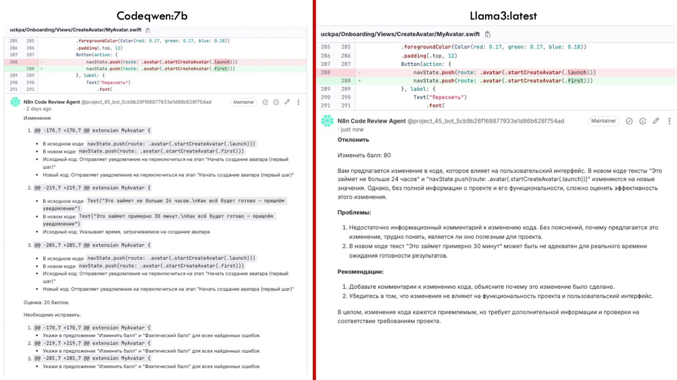Click the 'Добавьте комментарии к изменению кода' recommendation
This screenshot has width=677, height=380.
[x=482, y=287]
